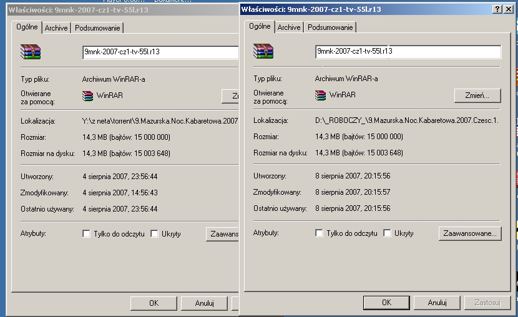Switch to Archive tab in right window
The width and height of the screenshot is (518, 317).
[289, 27]
